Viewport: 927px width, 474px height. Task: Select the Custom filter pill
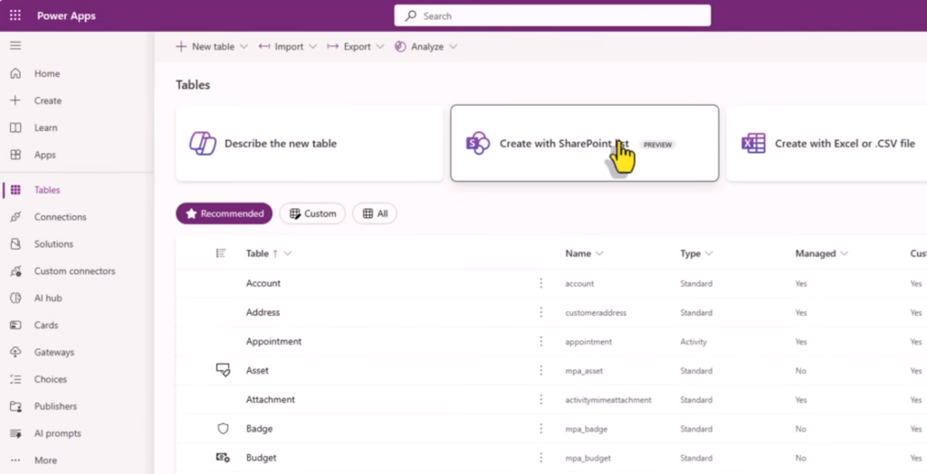(x=312, y=213)
